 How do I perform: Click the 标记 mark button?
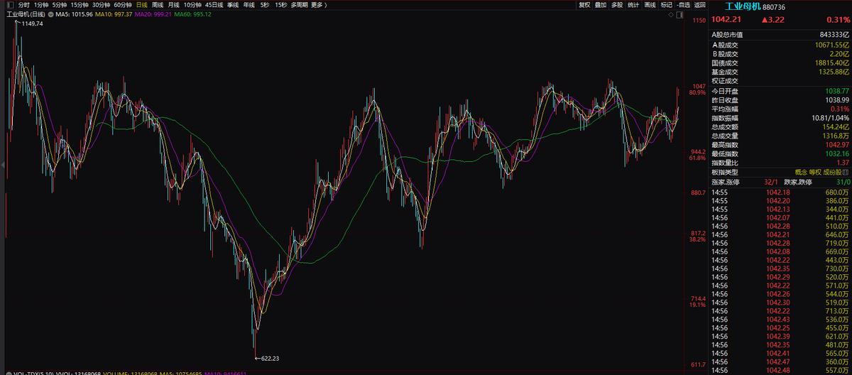tap(666, 4)
